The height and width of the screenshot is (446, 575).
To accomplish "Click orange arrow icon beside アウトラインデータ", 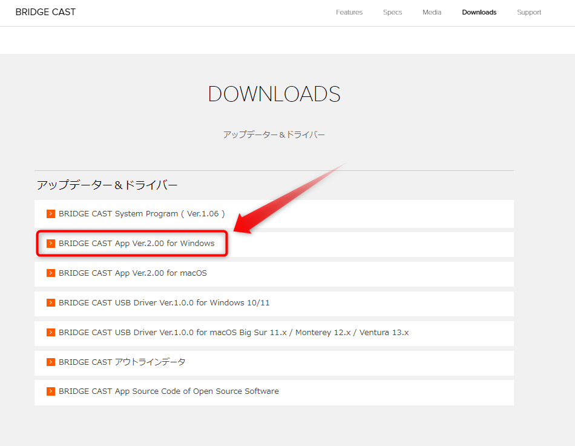I will [51, 362].
